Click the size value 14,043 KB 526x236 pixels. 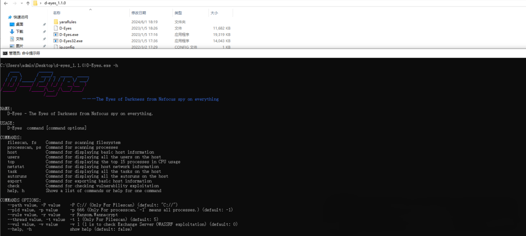(x=222, y=41)
